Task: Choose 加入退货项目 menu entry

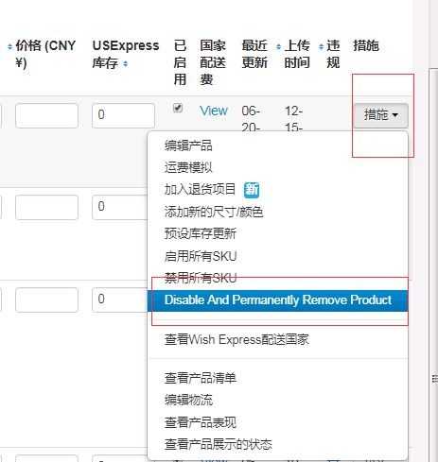Action: [x=200, y=190]
